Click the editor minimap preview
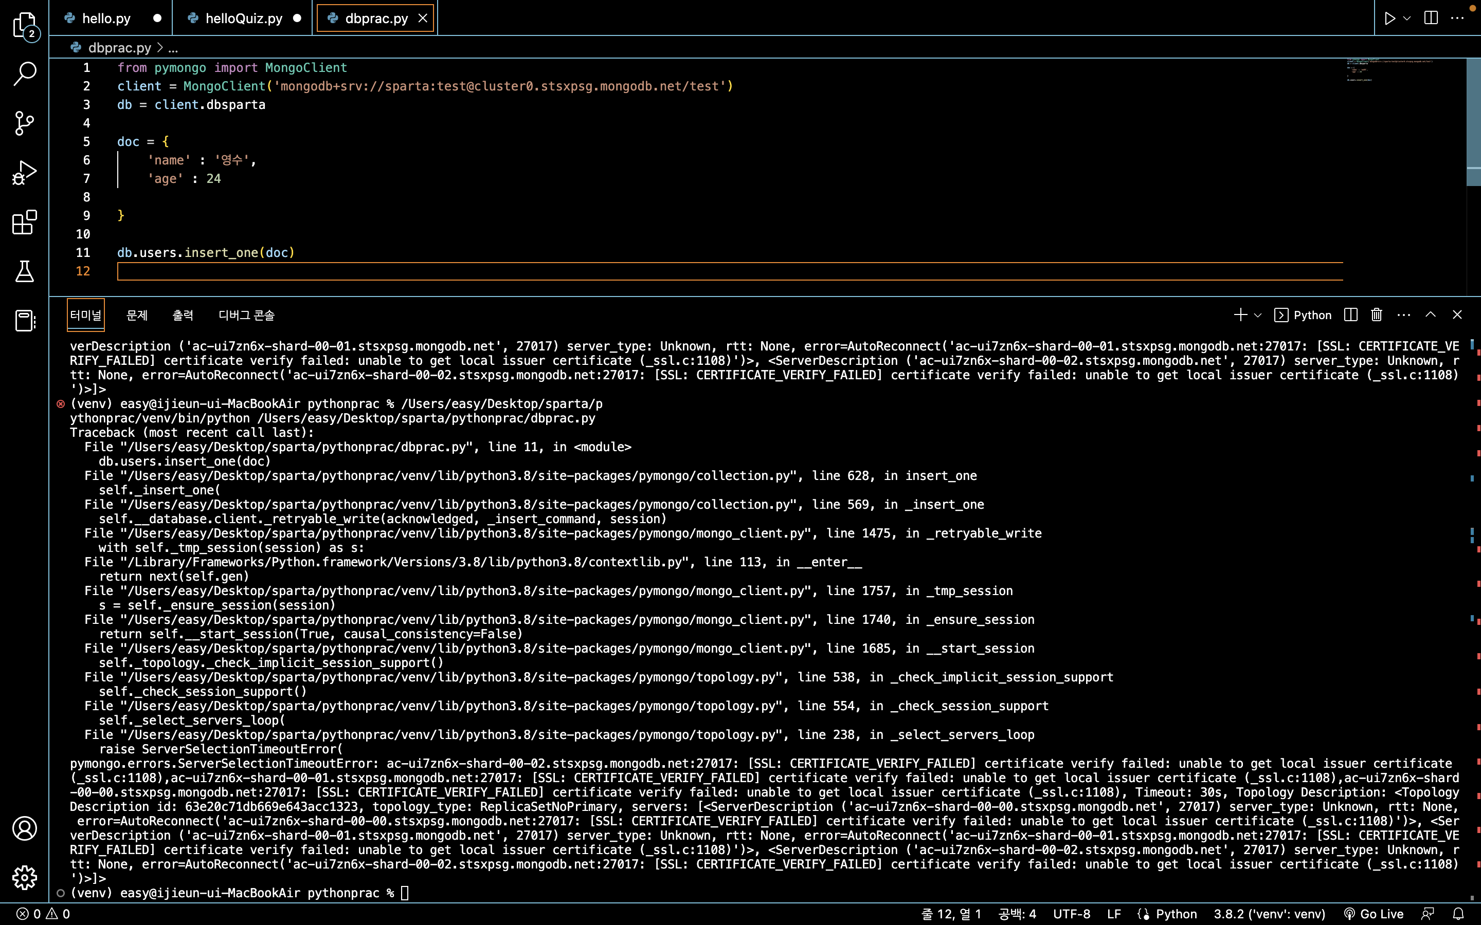The height and width of the screenshot is (925, 1481). 1389,70
